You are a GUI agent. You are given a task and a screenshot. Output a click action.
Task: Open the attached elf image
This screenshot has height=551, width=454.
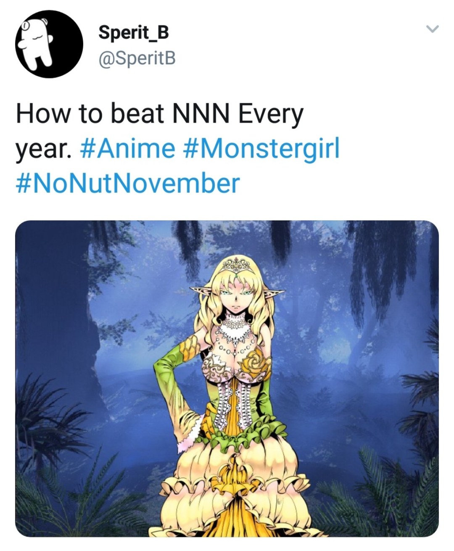pyautogui.click(x=227, y=378)
